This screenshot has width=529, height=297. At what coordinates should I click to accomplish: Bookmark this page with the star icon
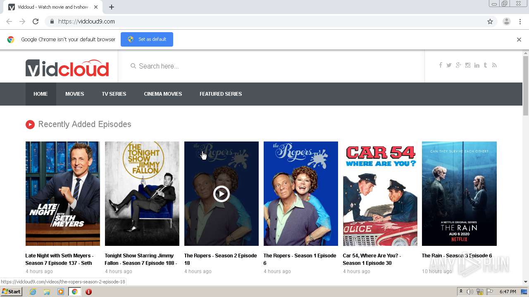(490, 21)
